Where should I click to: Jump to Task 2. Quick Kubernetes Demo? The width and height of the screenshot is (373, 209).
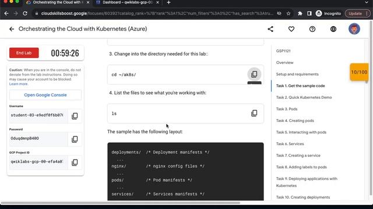tap(304, 98)
